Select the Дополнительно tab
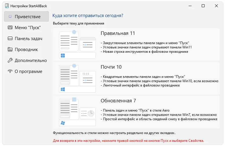The width and height of the screenshot is (226, 147). click(27, 61)
